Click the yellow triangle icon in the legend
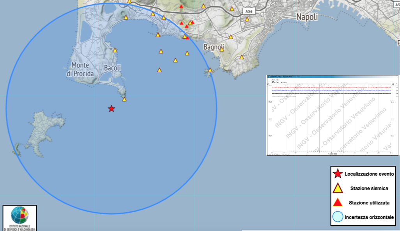The width and height of the screenshot is (400, 231). click(337, 188)
